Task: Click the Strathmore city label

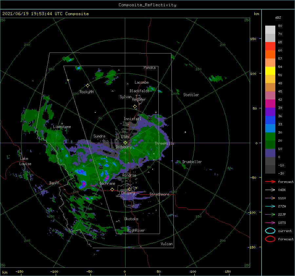Action: coord(159,194)
